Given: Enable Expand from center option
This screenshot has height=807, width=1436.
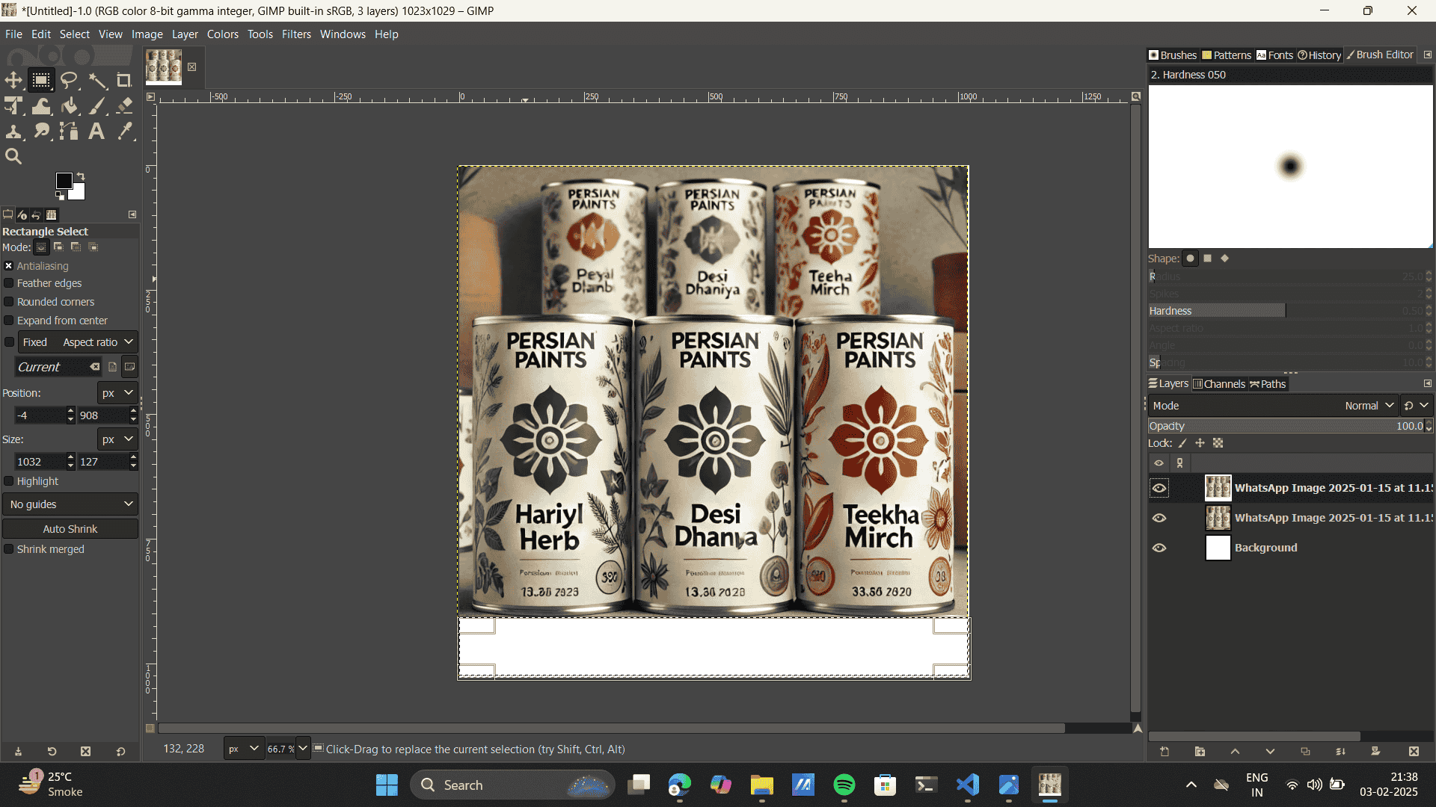Looking at the screenshot, I should point(9,321).
